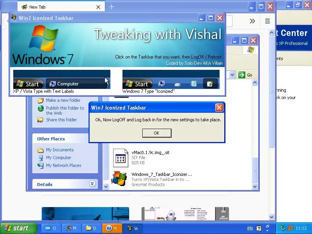Maximize the Win7 Iconized Taskbar window
This screenshot has width=312, height=234.
click(211, 18)
